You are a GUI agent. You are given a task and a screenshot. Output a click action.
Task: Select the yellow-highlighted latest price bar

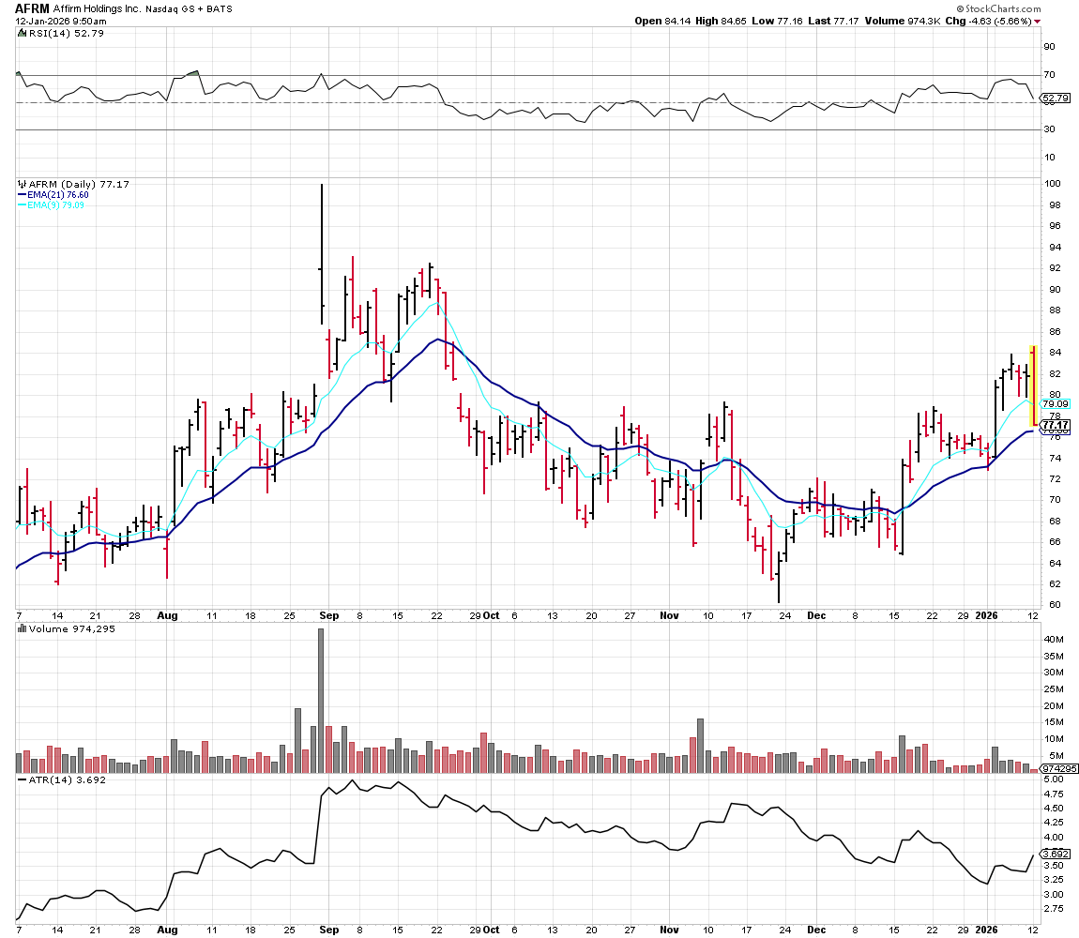click(x=1033, y=386)
